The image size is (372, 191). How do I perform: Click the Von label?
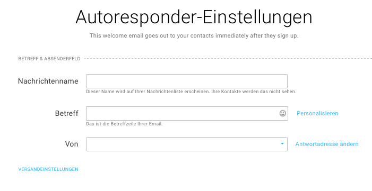[x=72, y=144]
